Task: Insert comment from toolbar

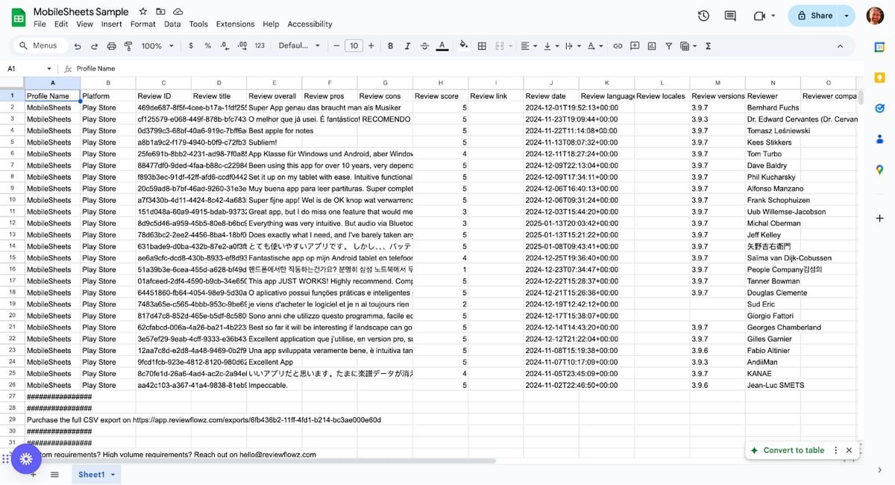Action: pos(635,46)
